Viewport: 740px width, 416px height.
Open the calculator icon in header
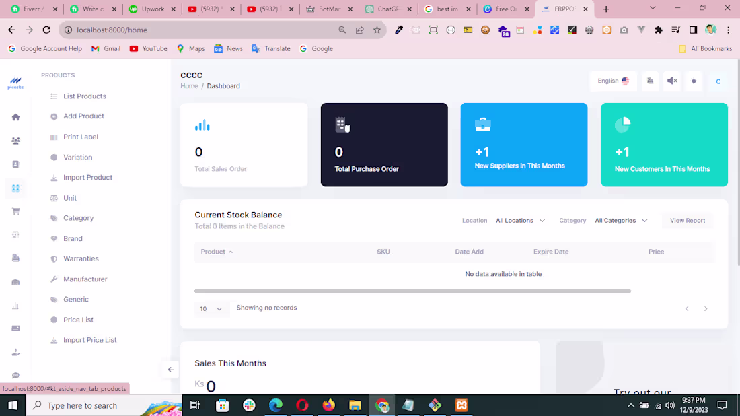point(650,81)
